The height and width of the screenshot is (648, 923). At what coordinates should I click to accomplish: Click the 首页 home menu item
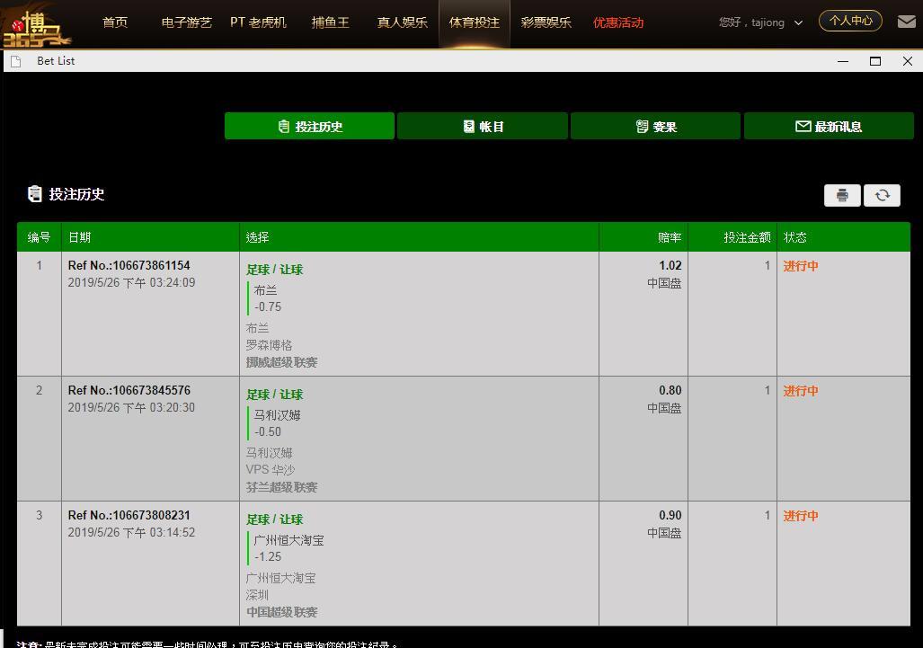pos(115,22)
